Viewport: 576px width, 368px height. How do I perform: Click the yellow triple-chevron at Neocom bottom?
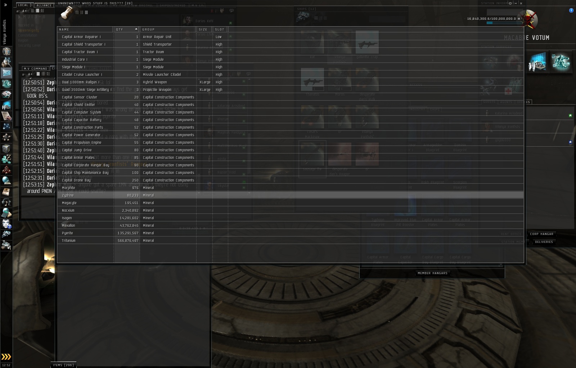pyautogui.click(x=6, y=356)
